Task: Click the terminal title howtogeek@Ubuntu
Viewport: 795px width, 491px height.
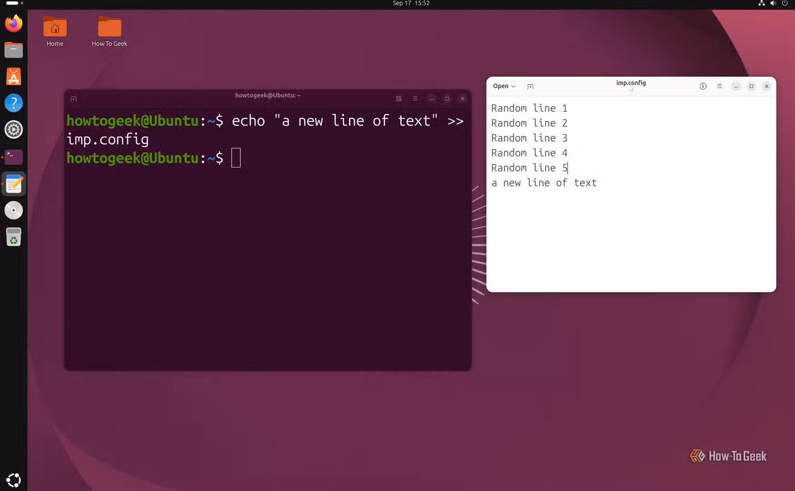Action: pos(268,95)
